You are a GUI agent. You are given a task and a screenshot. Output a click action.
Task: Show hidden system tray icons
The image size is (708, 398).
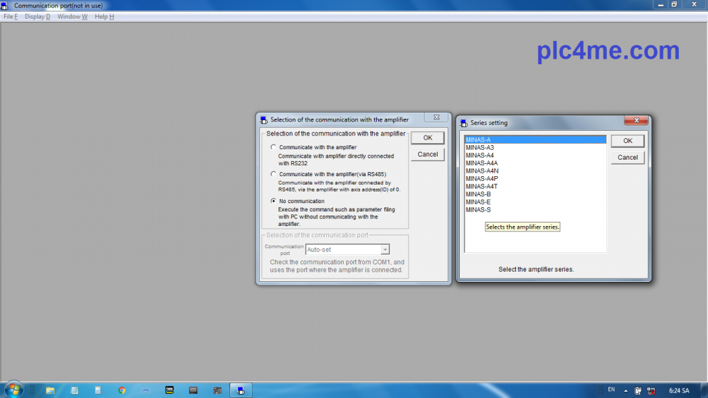coord(626,390)
